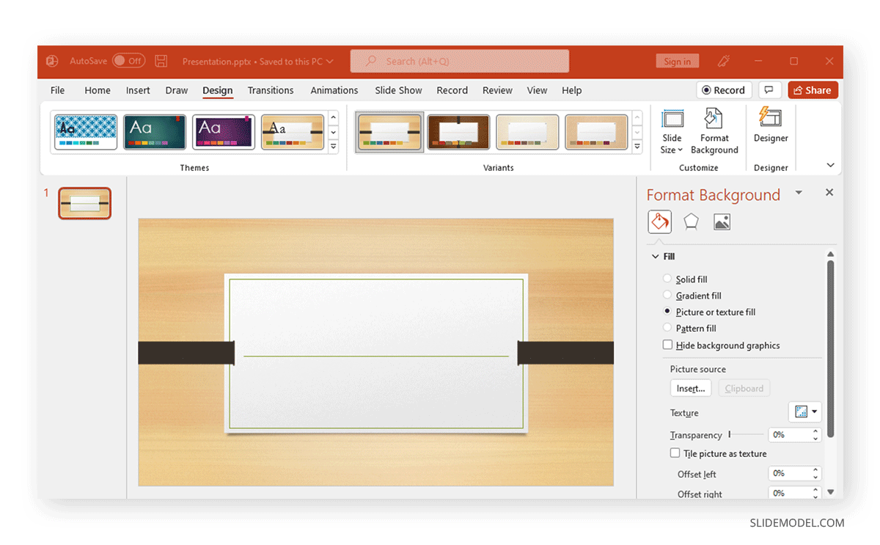
Task: Check Hide background graphics
Action: [x=667, y=344]
